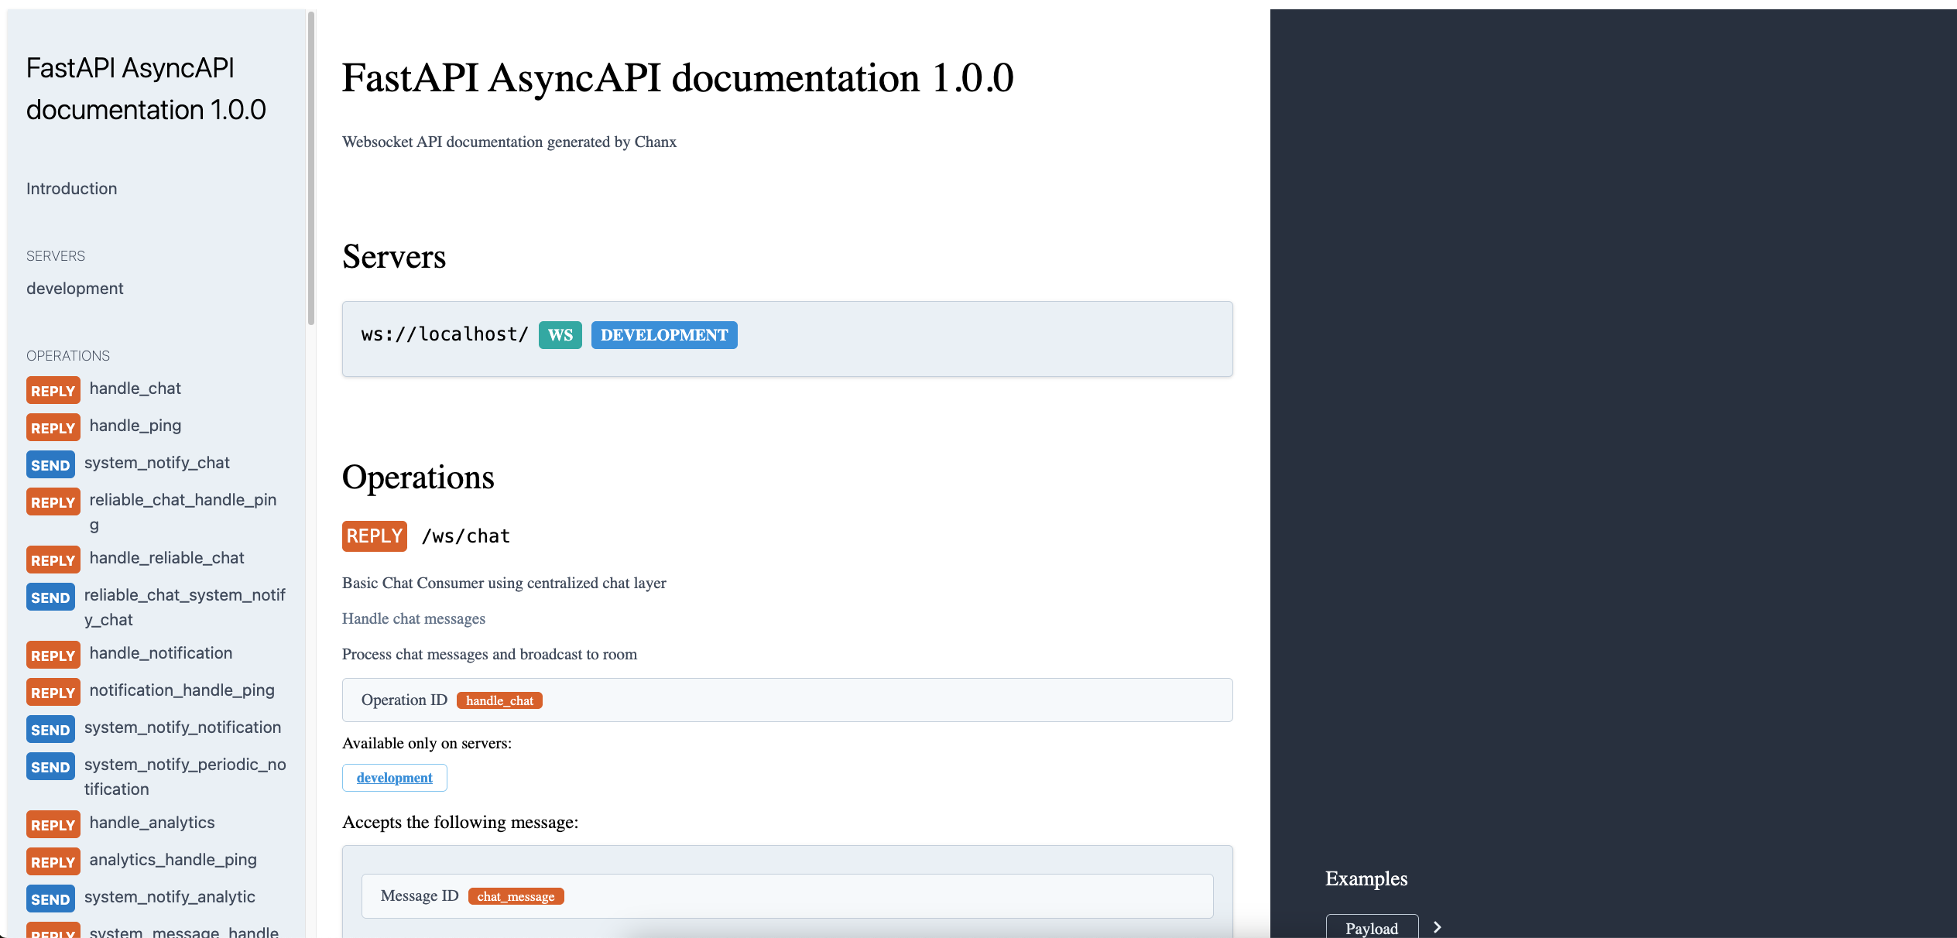Click the WS protocol badge
The width and height of the screenshot is (1957, 938).
560,335
